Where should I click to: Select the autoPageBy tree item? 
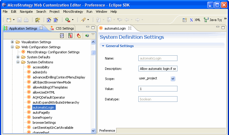[41, 112]
